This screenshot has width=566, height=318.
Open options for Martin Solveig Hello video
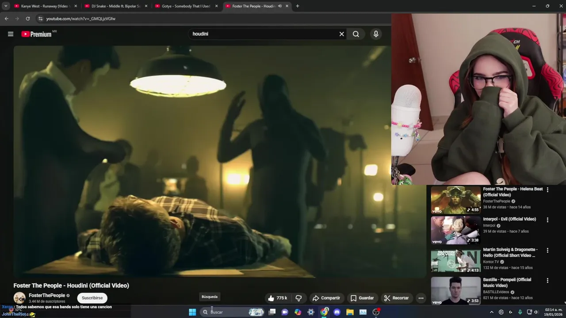(547, 250)
